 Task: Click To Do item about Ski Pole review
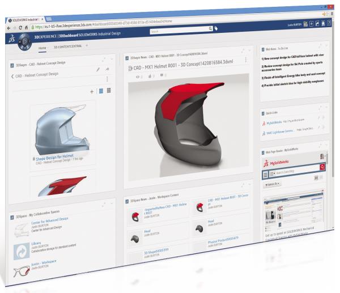292,66
